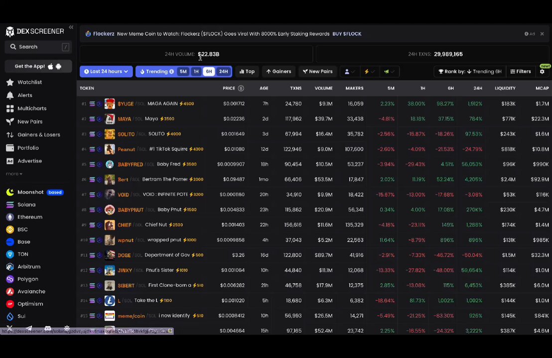Open Advertise in sidebar
Image resolution: width=552 pixels, height=358 pixels.
coord(29,161)
